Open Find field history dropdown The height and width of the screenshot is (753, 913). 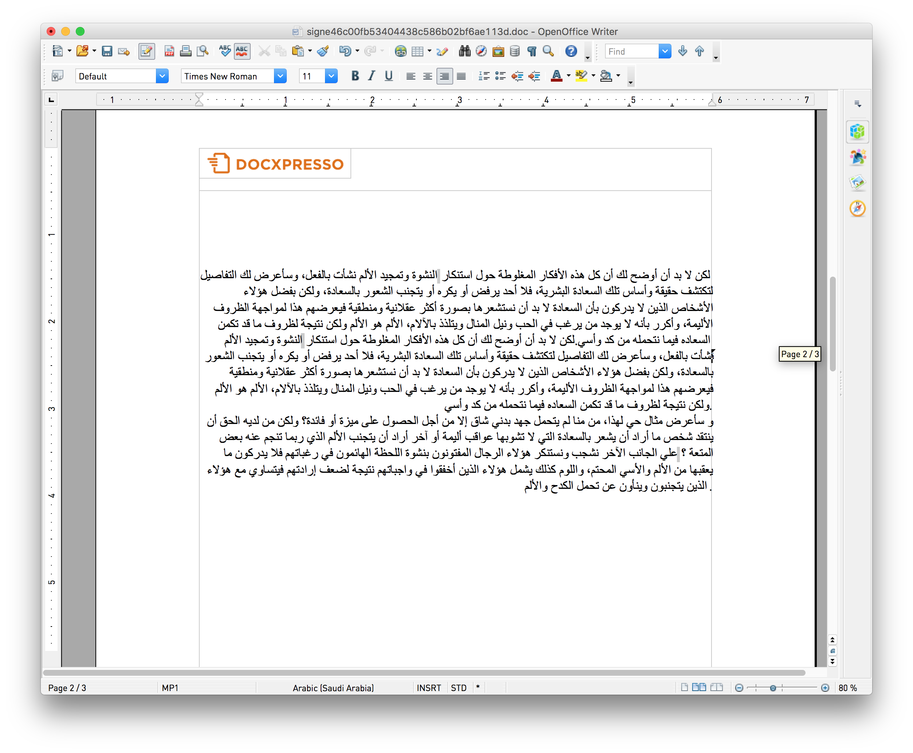point(665,51)
